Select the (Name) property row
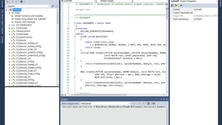This screenshot has width=222, height=125. [x=194, y=9]
